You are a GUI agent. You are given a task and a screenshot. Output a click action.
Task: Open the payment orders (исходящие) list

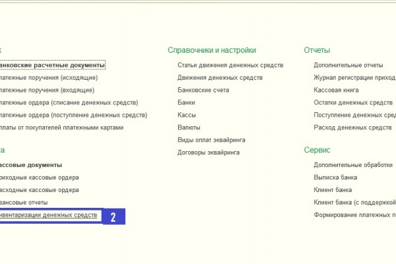(49, 78)
